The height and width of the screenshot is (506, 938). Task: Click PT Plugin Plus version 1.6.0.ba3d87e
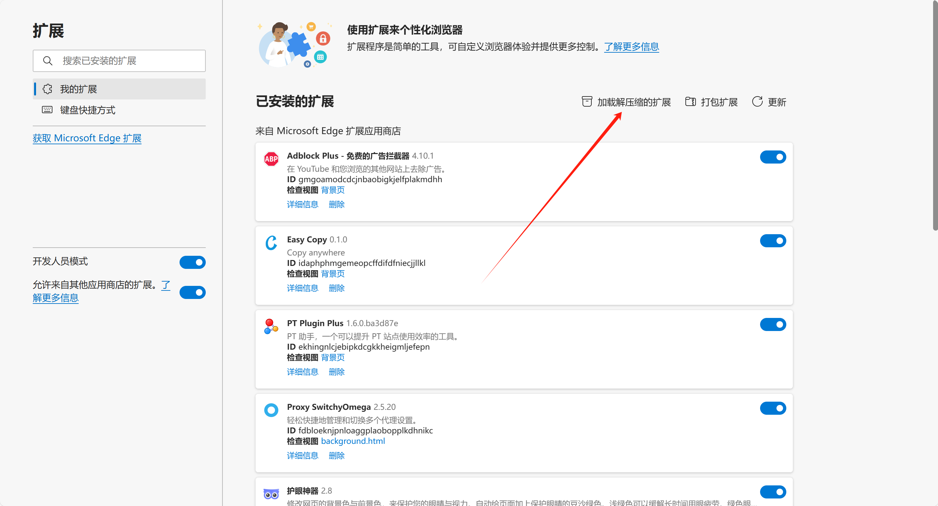[x=372, y=323]
